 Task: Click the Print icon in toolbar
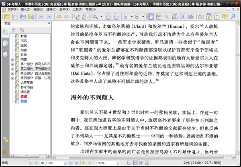click(23, 16)
